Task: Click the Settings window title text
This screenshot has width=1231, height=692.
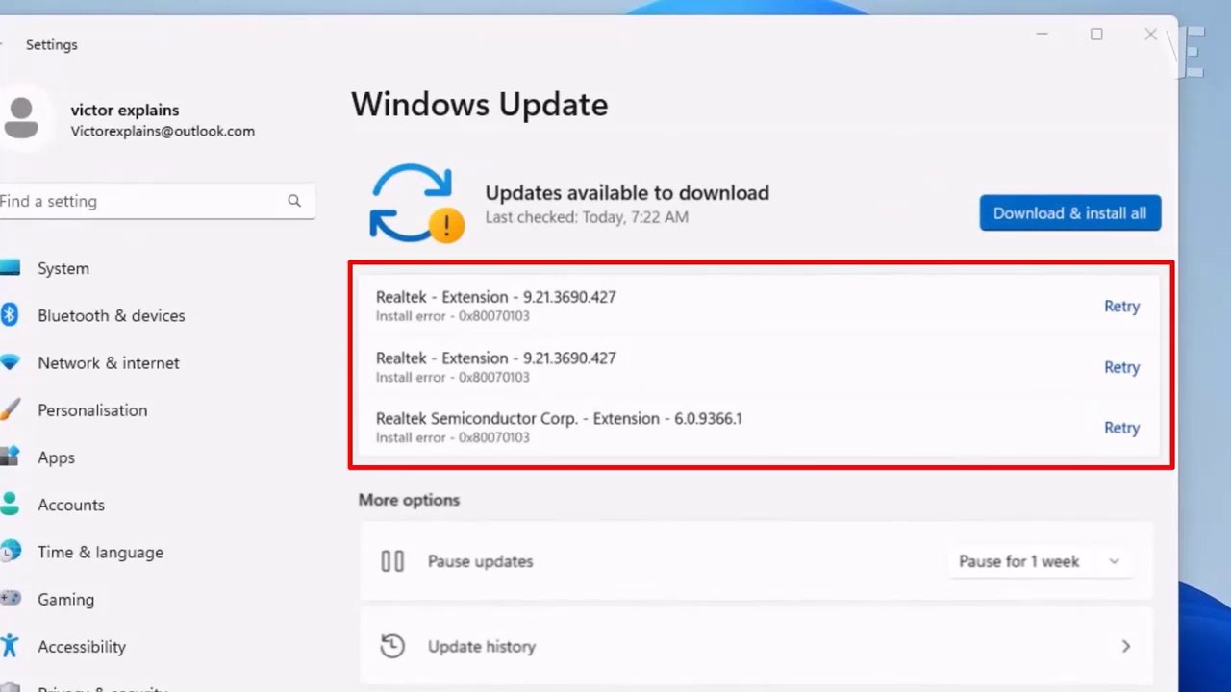Action: coord(52,44)
